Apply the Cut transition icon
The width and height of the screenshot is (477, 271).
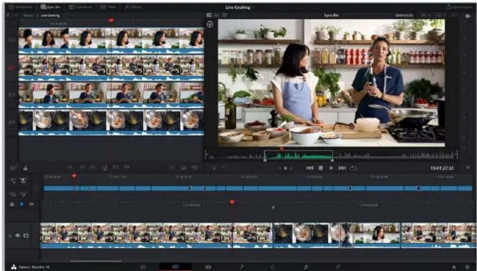pos(172,168)
